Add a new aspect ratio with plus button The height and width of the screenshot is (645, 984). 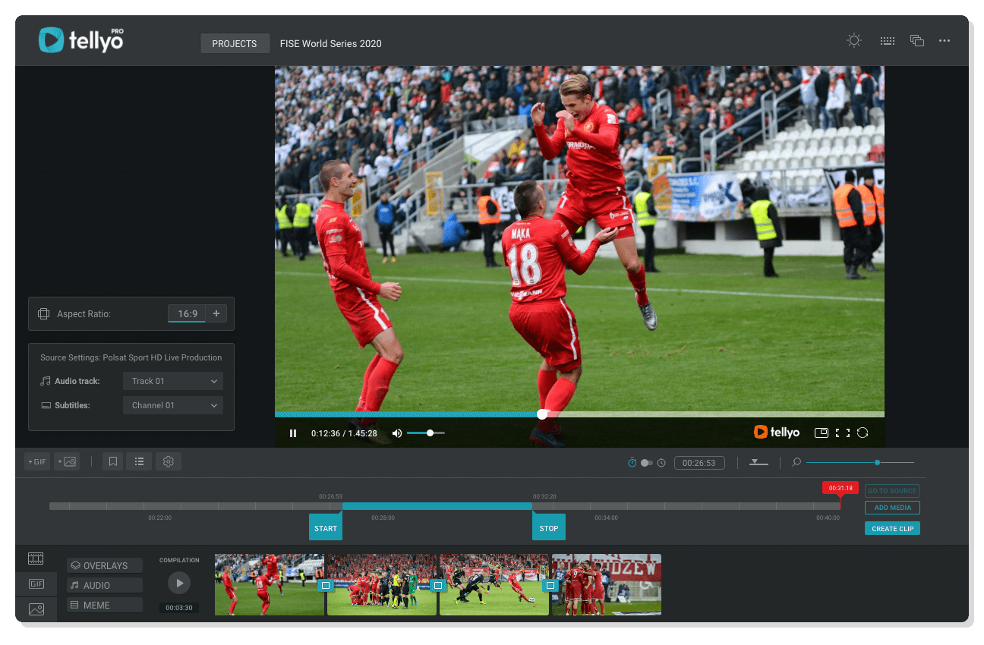coord(216,313)
